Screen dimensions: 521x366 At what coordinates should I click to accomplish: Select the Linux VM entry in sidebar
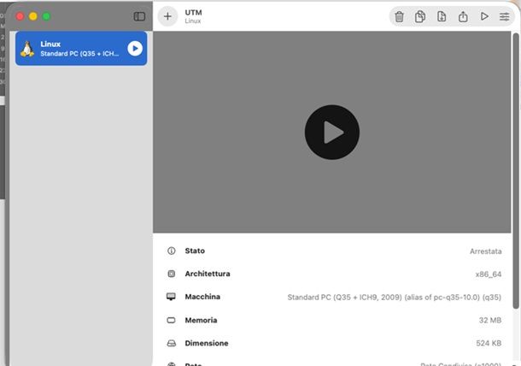point(81,49)
